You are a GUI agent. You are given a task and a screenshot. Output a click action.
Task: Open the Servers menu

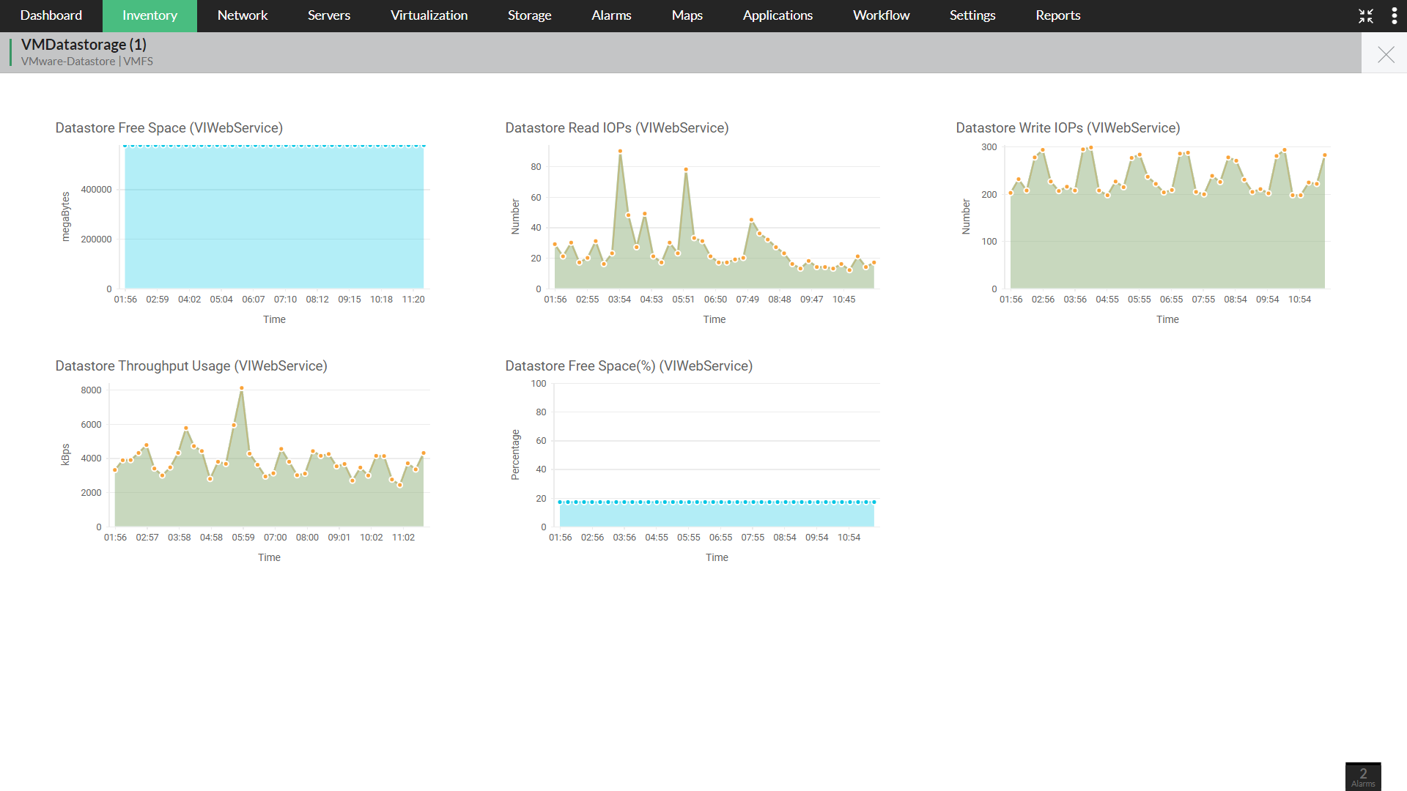(329, 15)
